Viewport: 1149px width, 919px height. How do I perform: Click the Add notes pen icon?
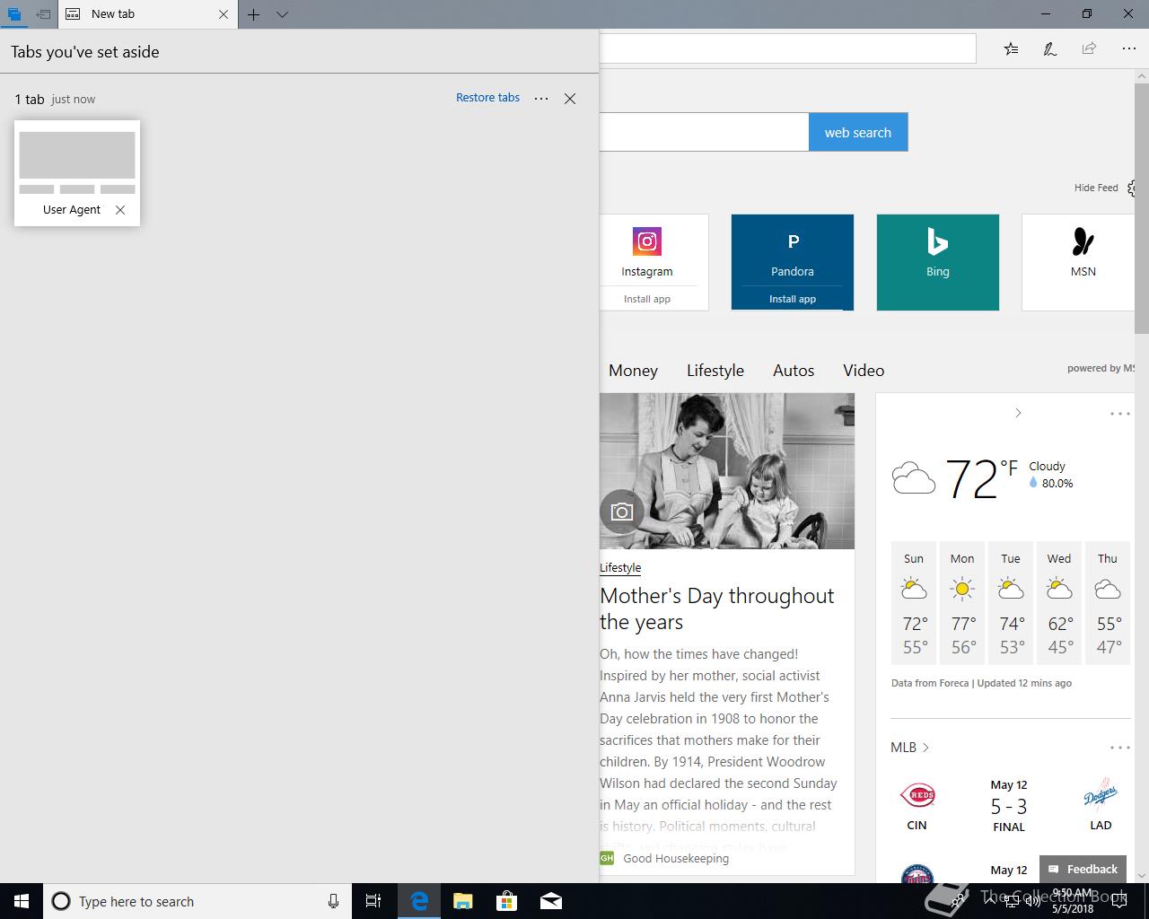[x=1049, y=48]
